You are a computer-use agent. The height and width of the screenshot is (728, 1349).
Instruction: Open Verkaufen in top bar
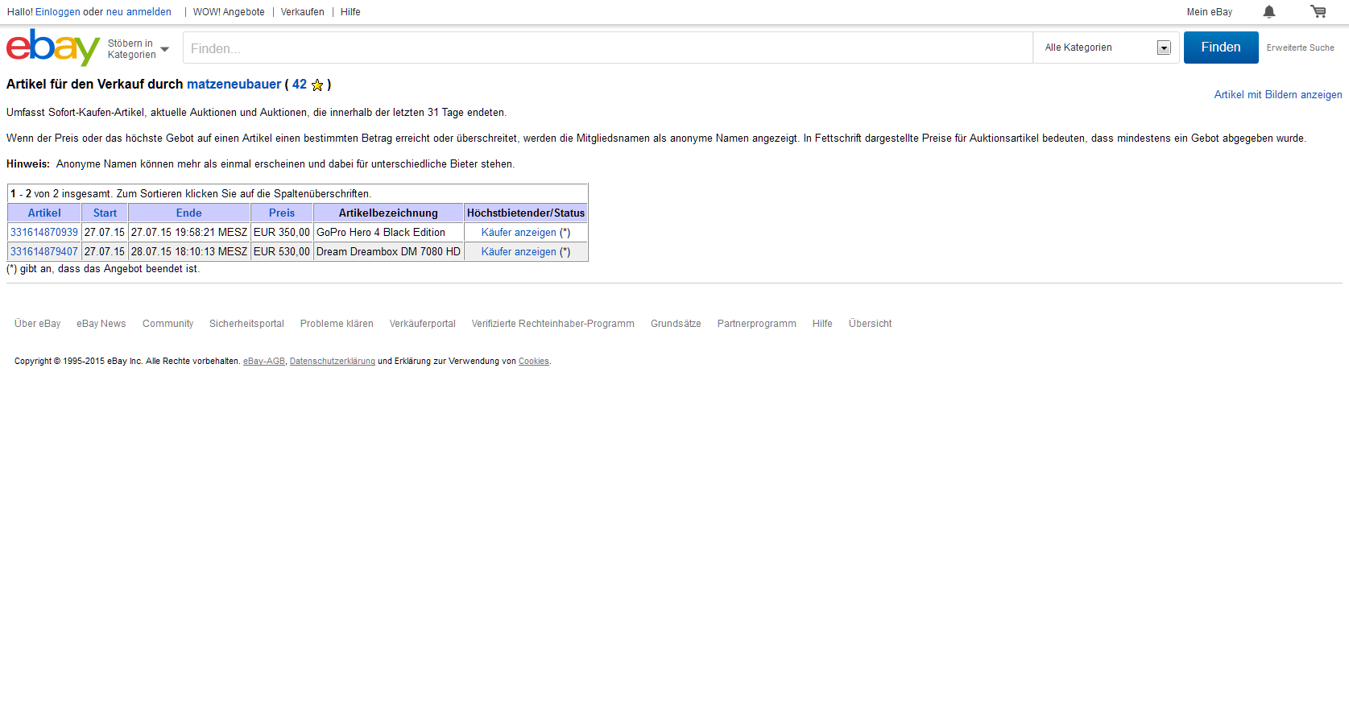click(x=303, y=12)
